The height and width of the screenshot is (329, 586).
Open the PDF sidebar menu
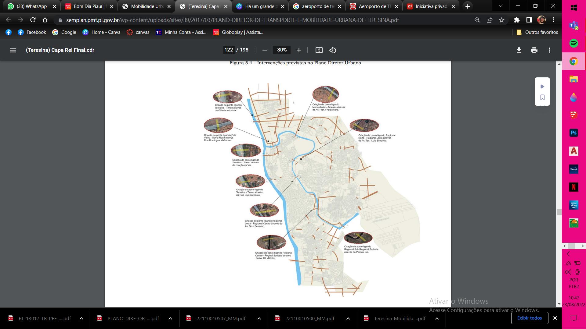tap(13, 50)
